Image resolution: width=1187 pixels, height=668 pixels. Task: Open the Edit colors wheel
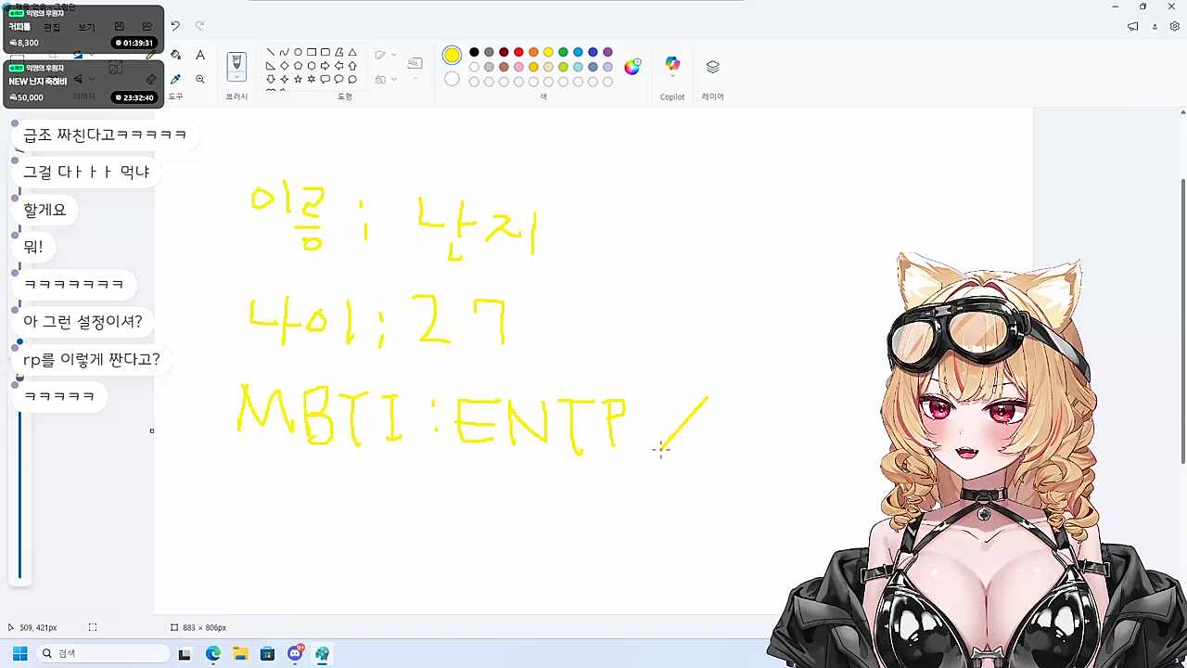pyautogui.click(x=632, y=66)
